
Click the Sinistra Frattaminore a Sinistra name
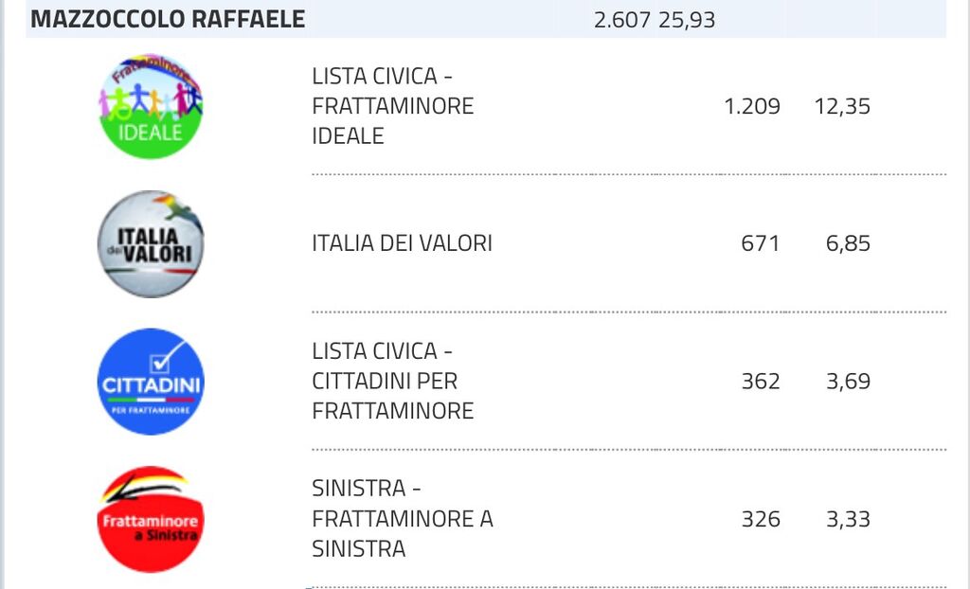[402, 519]
